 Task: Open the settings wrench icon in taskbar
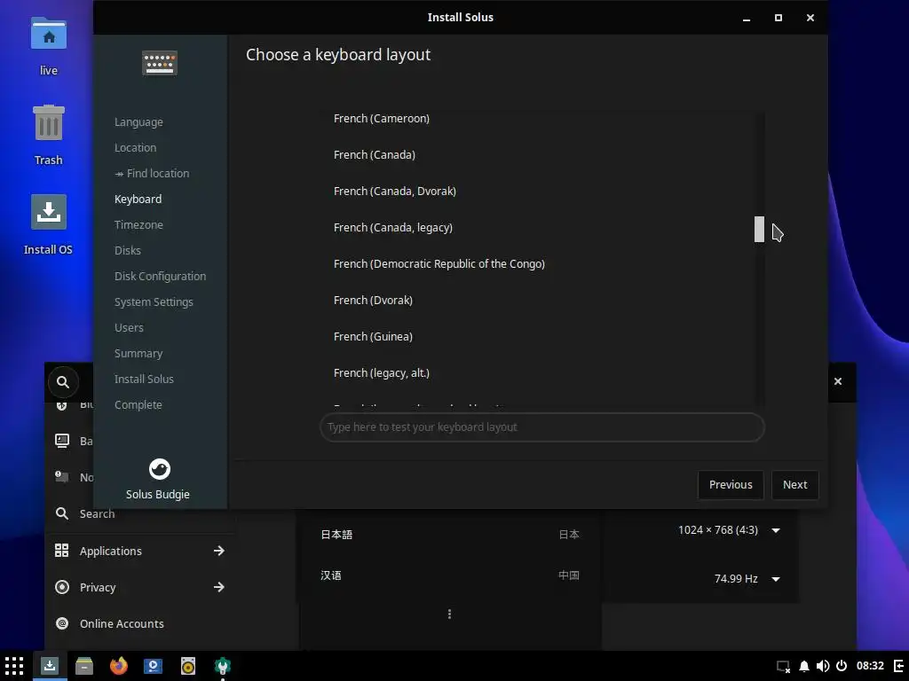(223, 666)
